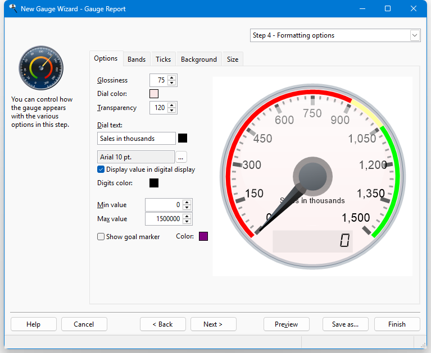Viewport: 431px width, 353px height.
Task: Open Save as... dialog
Action: tap(345, 324)
